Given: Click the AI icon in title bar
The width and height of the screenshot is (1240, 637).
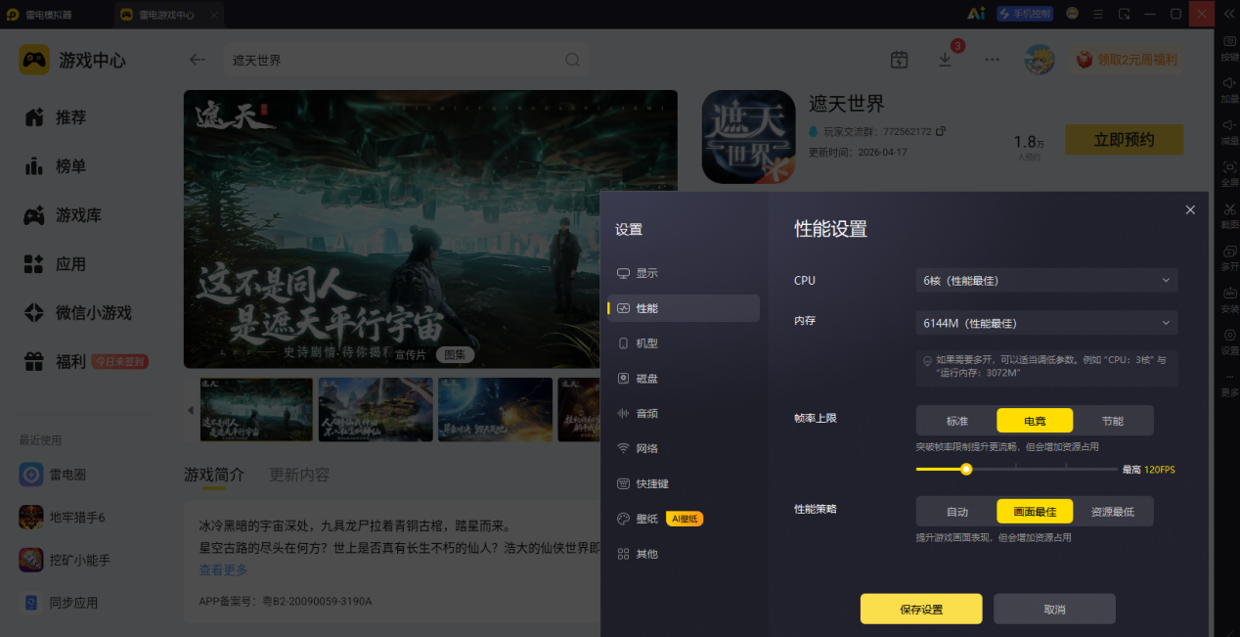Looking at the screenshot, I should tap(975, 14).
